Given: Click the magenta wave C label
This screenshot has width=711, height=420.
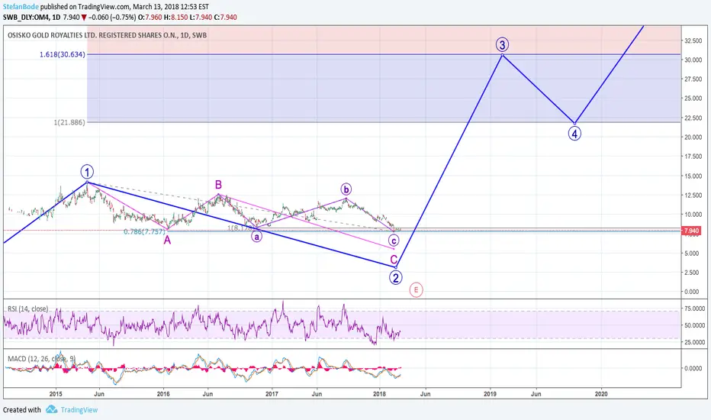Looking at the screenshot, I should pyautogui.click(x=394, y=260).
